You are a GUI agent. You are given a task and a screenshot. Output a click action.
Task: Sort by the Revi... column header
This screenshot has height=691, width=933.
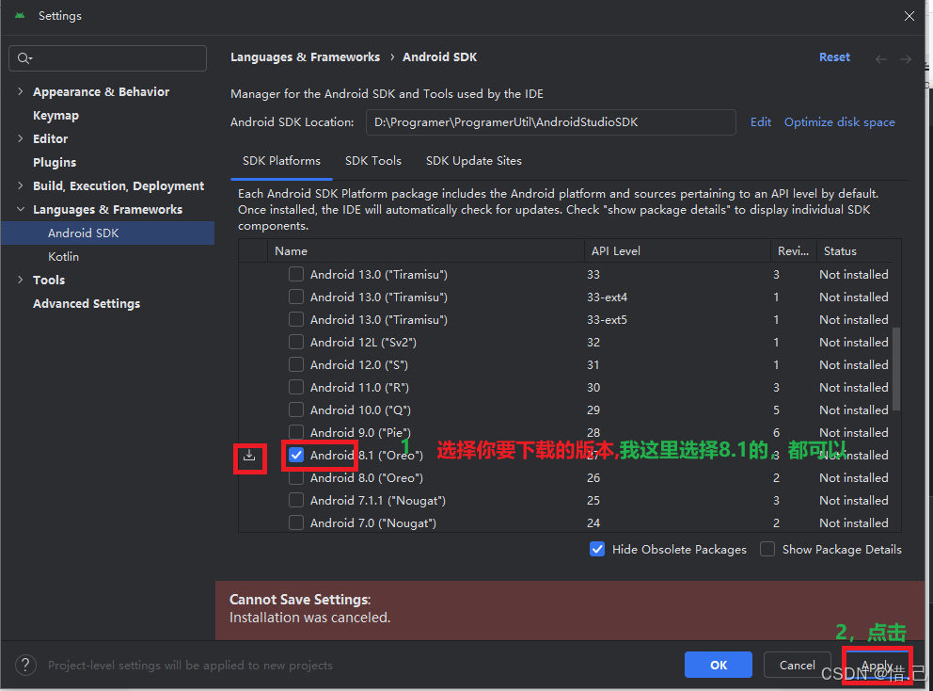click(793, 250)
